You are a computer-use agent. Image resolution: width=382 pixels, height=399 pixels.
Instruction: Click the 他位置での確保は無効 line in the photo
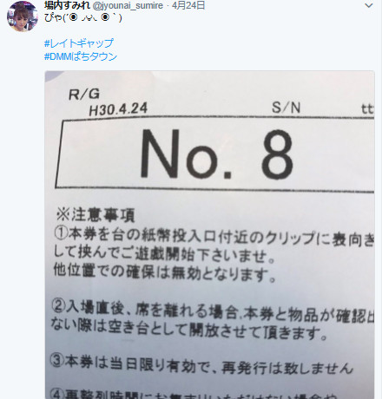pyautogui.click(x=164, y=273)
